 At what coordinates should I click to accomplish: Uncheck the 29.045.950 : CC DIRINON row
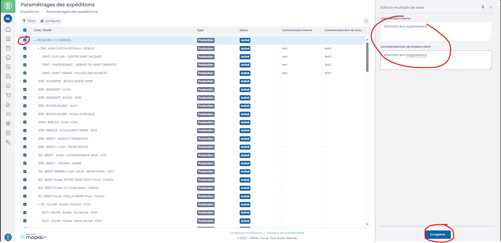[x=25, y=40]
